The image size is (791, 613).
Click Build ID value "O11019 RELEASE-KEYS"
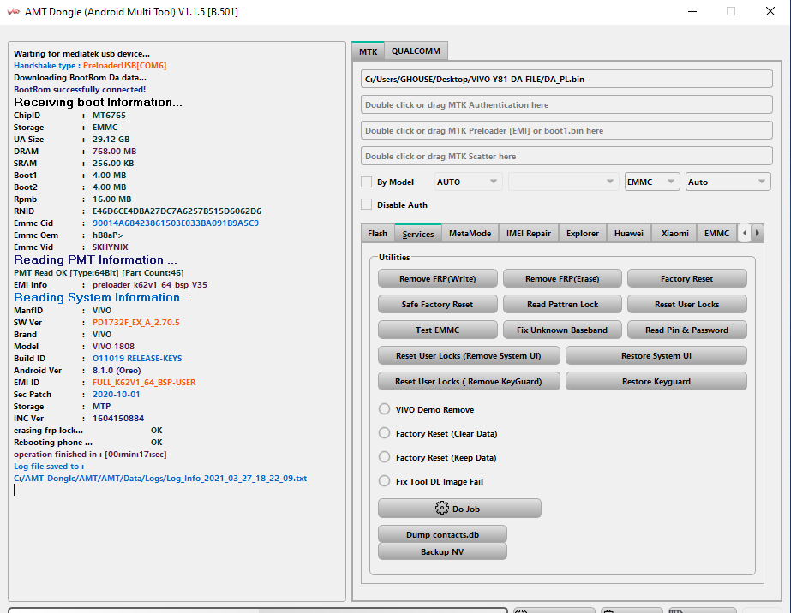137,359
